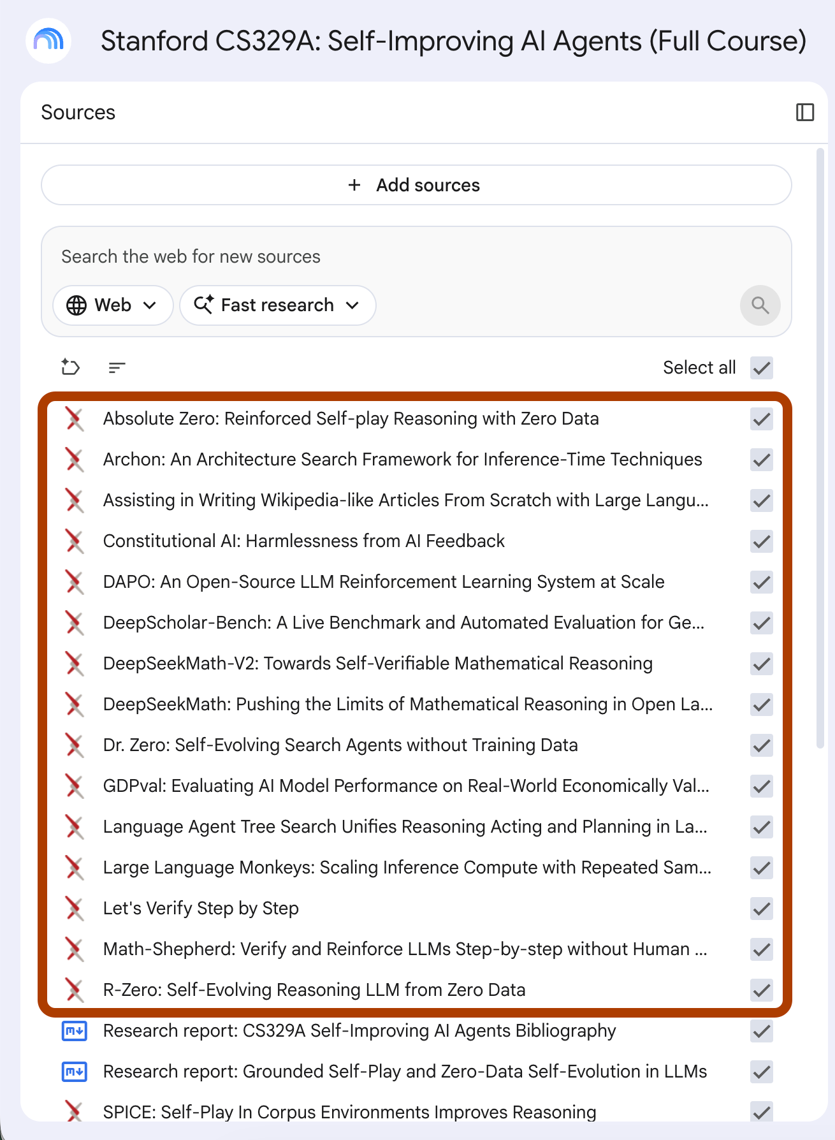Click the Add sources button

click(416, 185)
